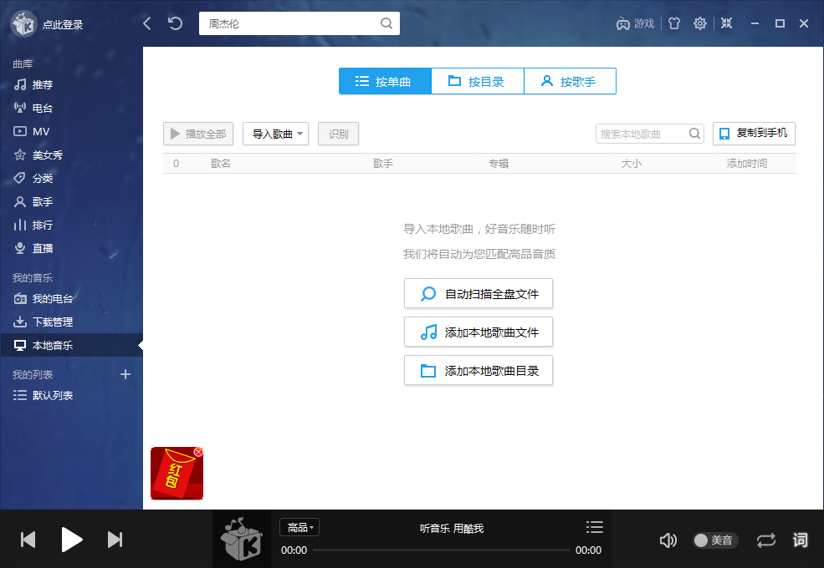Click 自动扫描全盘文件 button

click(479, 293)
